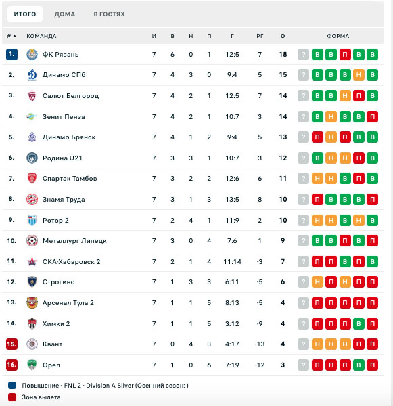
Task: Click the Динамо СПб team logo
Action: (32, 75)
